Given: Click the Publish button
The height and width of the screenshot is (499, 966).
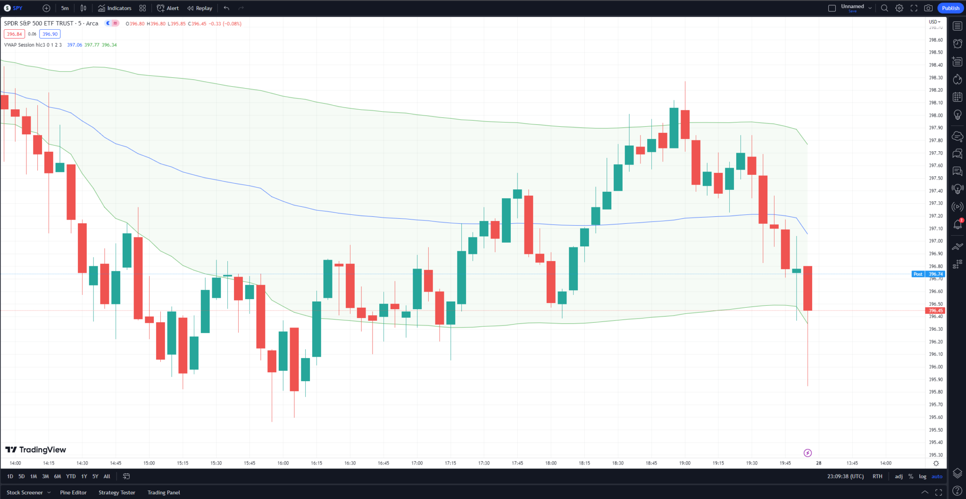Looking at the screenshot, I should (950, 8).
